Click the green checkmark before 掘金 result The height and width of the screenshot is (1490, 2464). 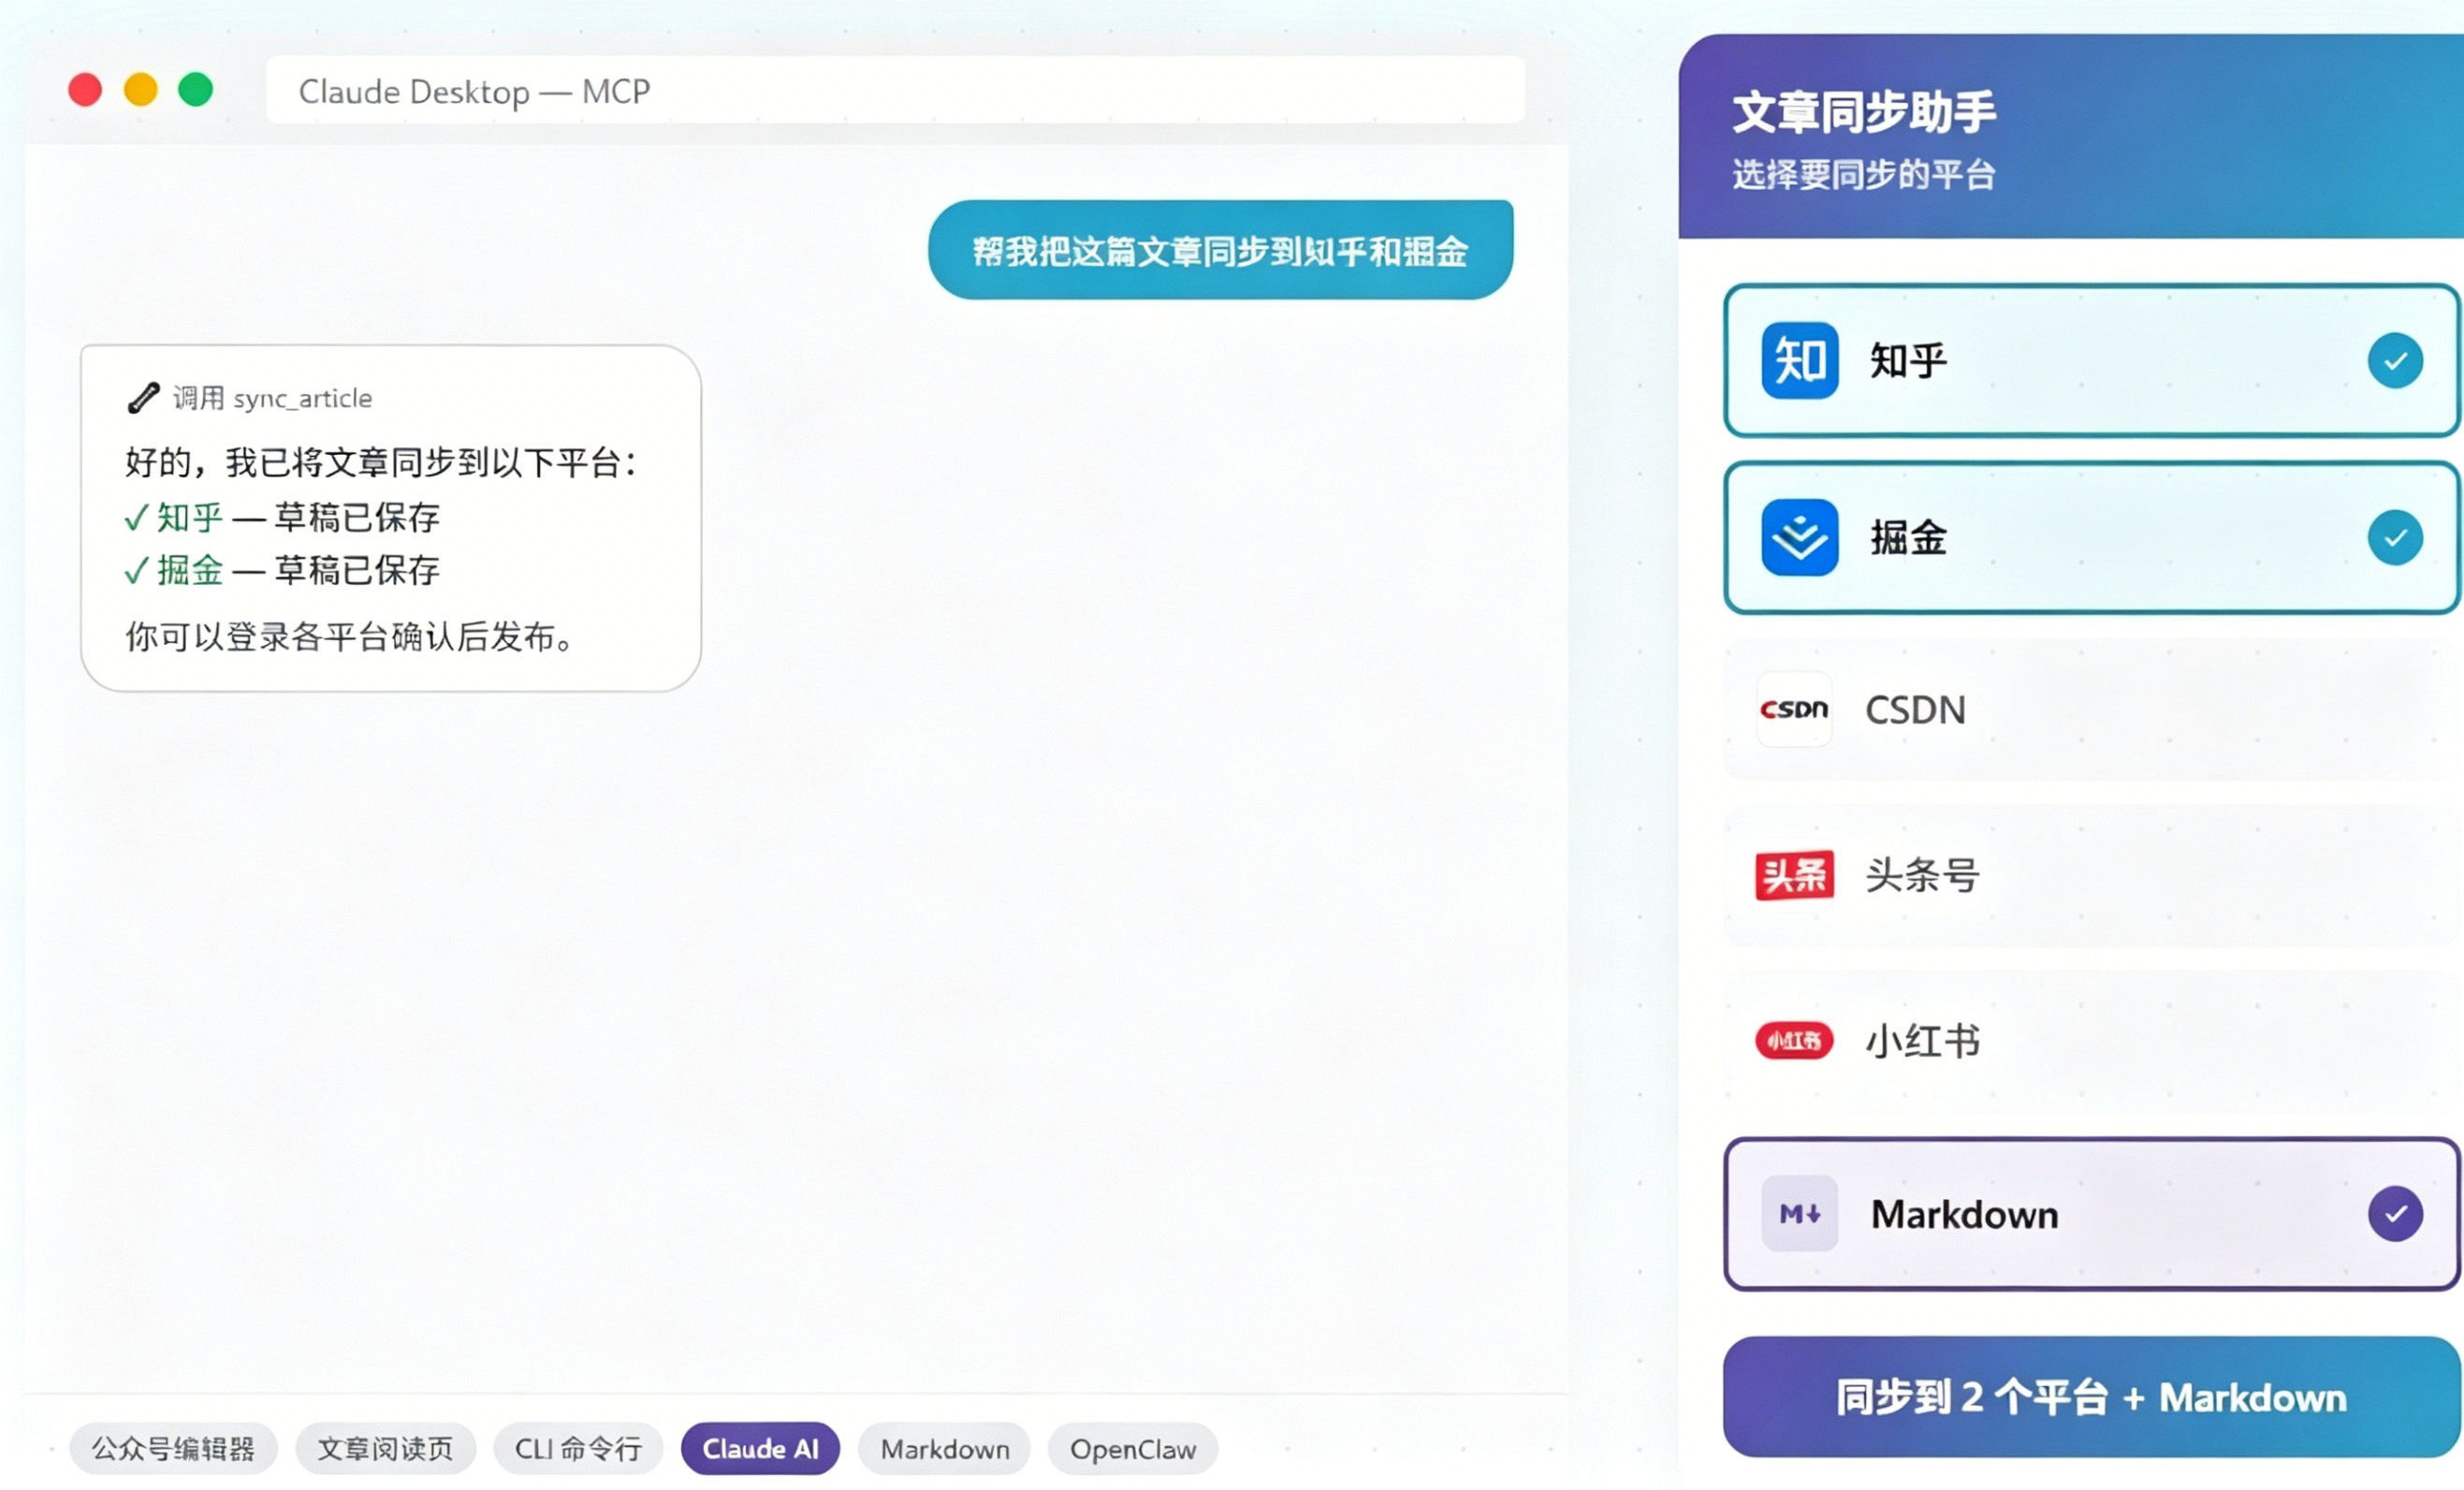click(x=137, y=570)
